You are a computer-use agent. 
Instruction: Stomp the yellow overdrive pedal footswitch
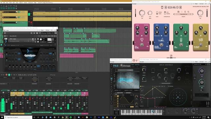coord(201,45)
